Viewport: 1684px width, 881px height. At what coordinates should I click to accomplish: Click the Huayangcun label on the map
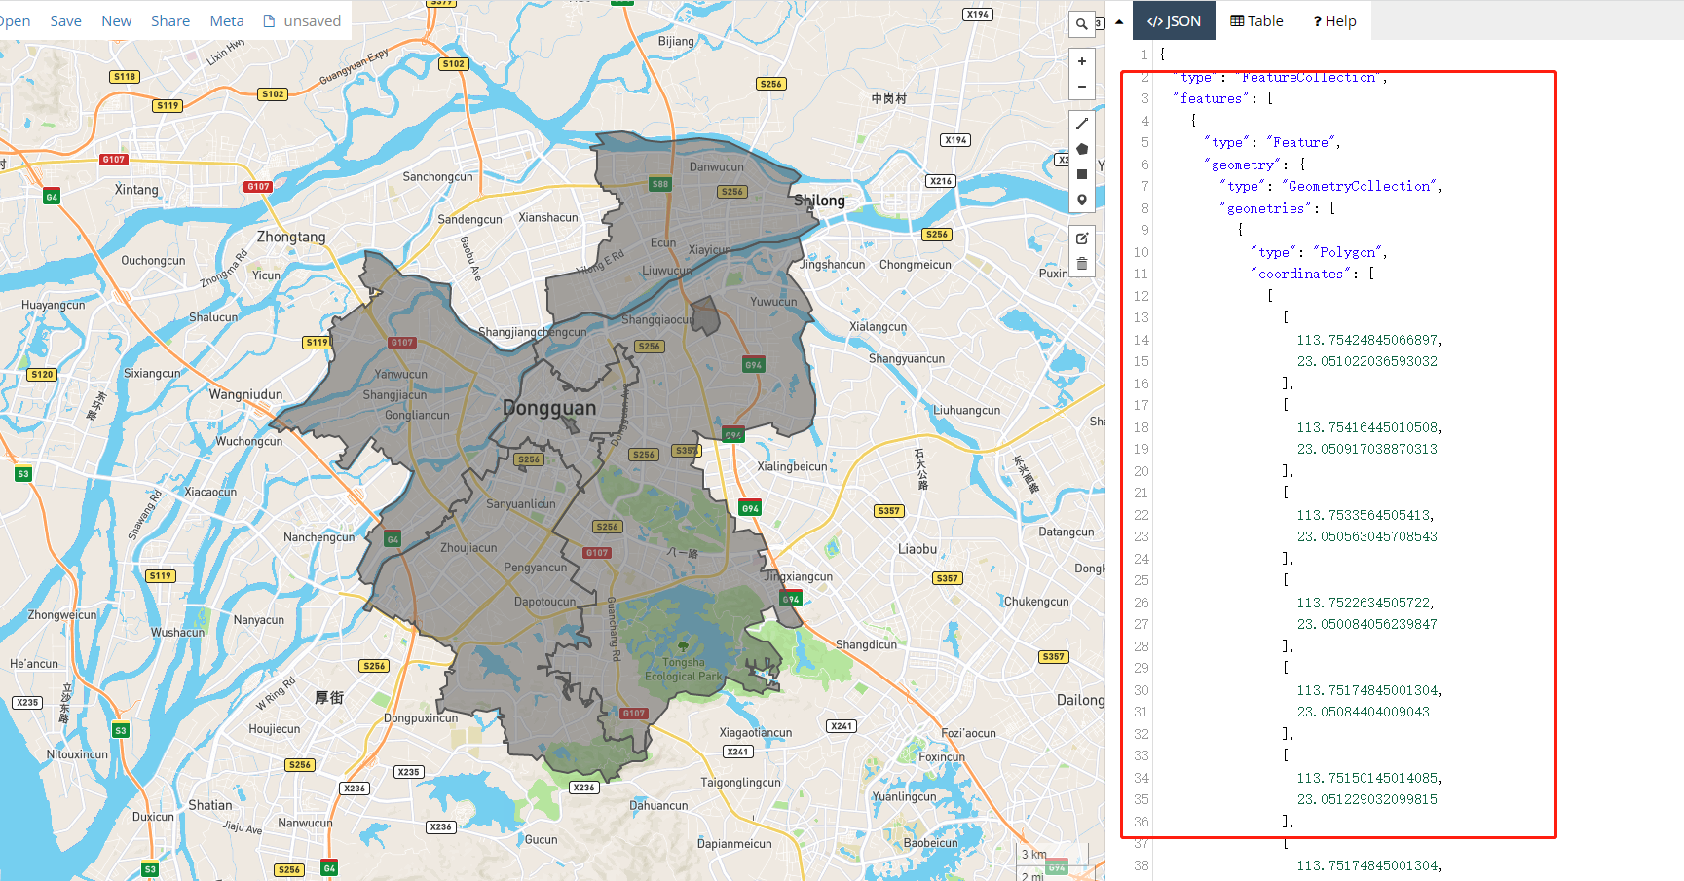coord(54,305)
